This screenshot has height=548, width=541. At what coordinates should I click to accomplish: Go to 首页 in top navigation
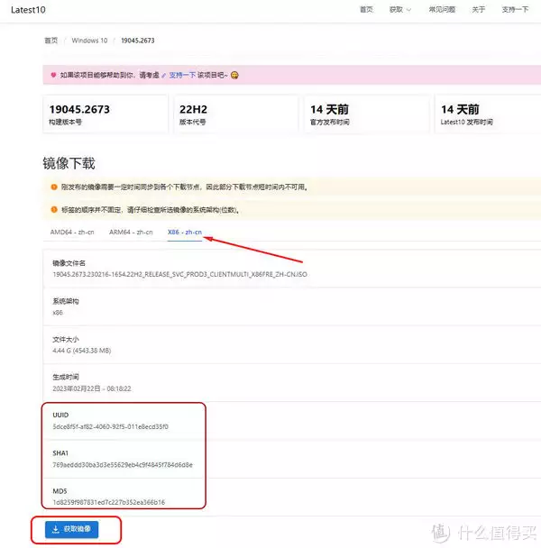[x=366, y=9]
